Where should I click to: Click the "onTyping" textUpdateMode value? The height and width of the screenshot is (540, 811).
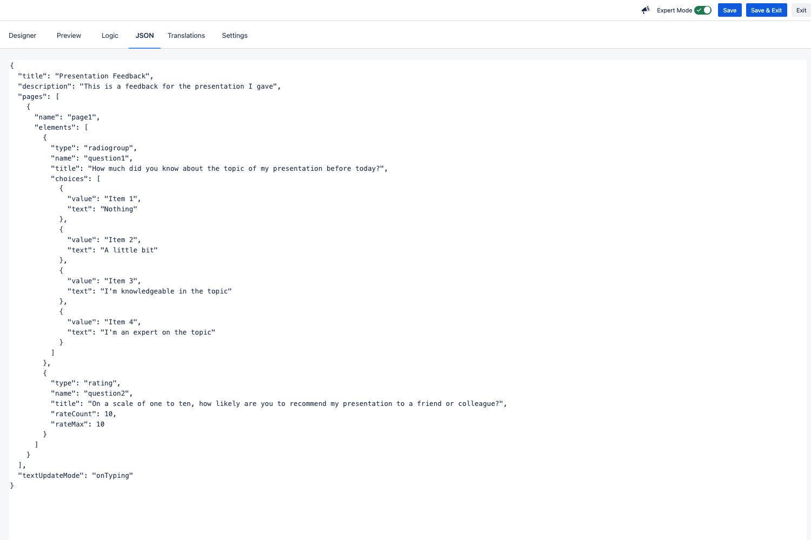tap(112, 476)
